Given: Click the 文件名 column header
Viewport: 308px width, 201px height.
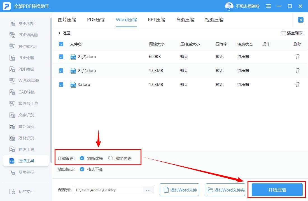Looking at the screenshot, I should (76, 44).
